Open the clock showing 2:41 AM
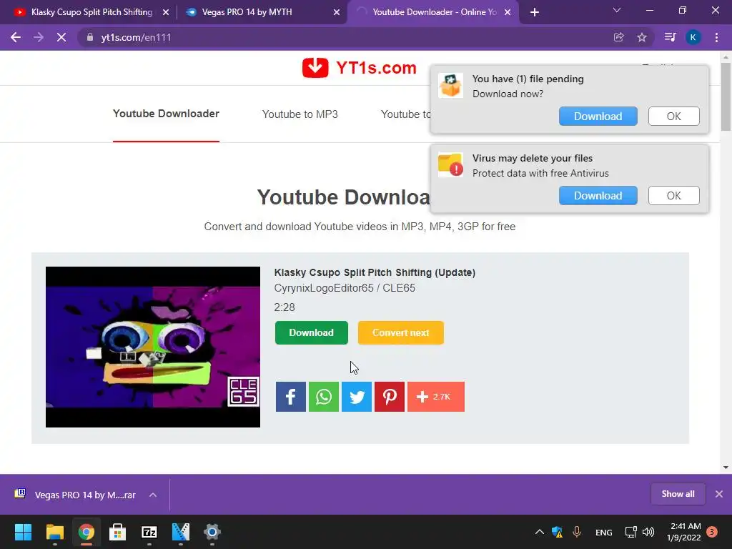 click(684, 532)
